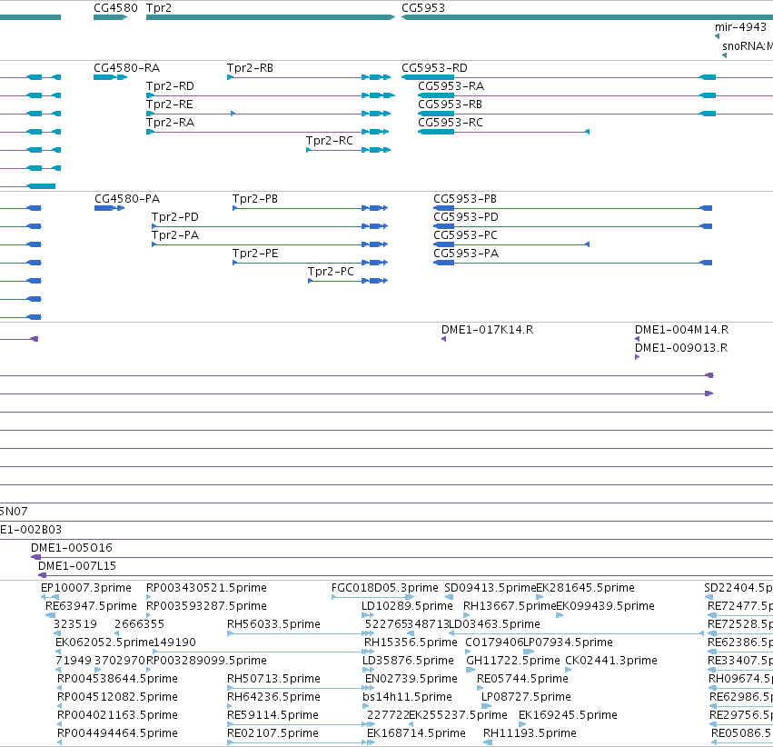Click the EK169245.5prime label
This screenshot has height=747, width=773.
coord(568,715)
